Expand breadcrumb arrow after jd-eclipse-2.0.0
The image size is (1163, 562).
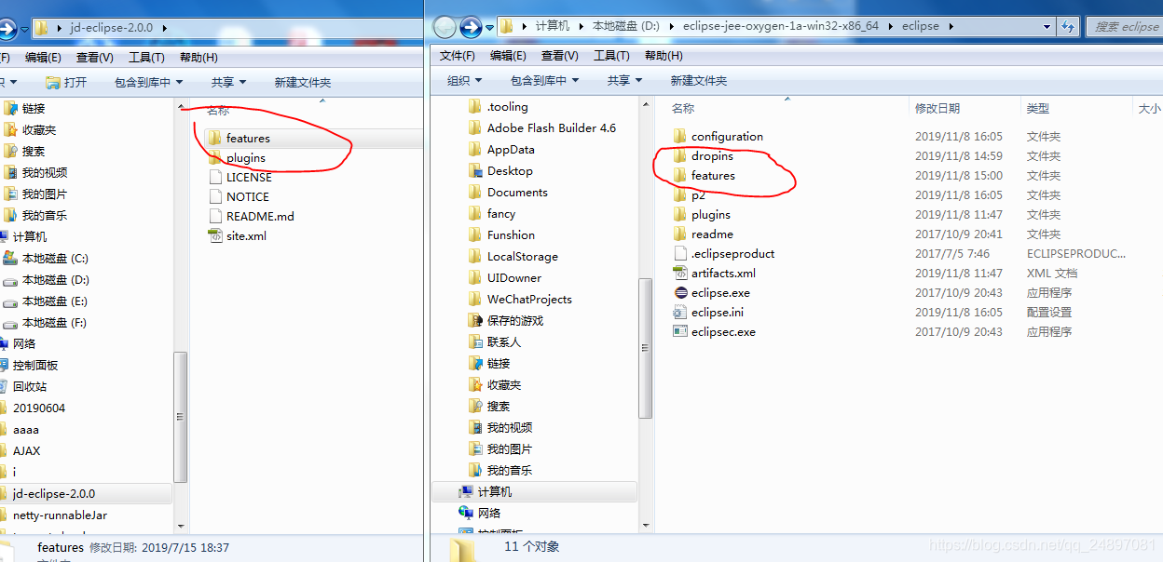coord(165,28)
